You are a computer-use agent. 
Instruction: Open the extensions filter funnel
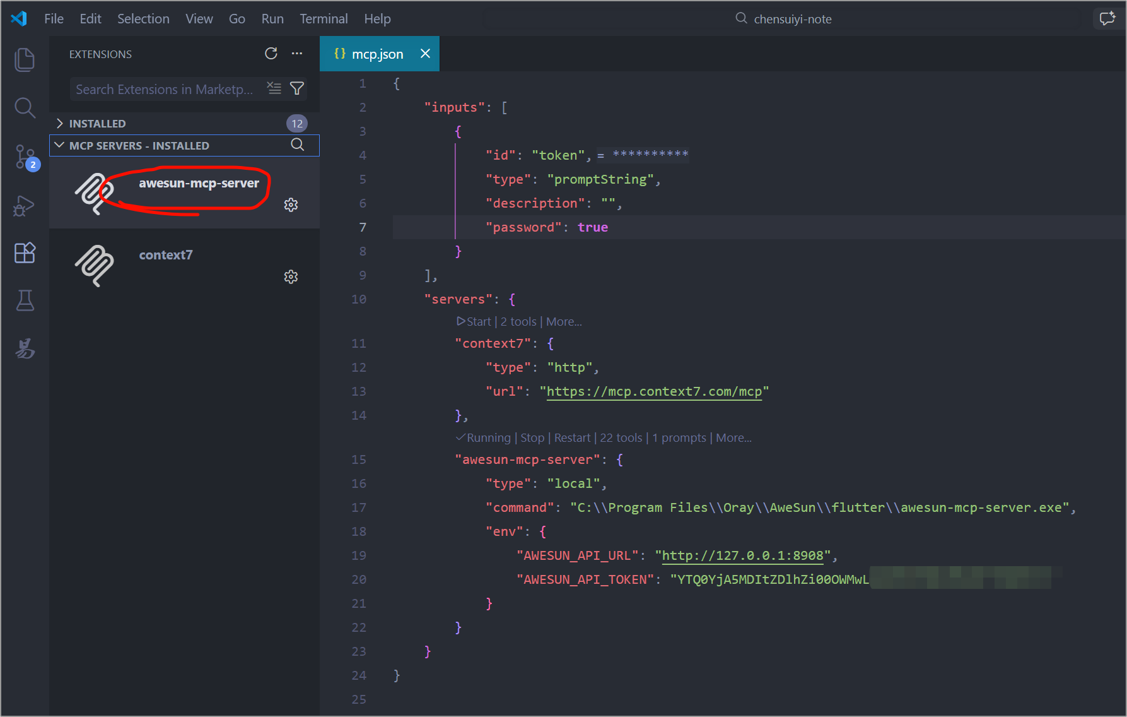[x=297, y=88]
